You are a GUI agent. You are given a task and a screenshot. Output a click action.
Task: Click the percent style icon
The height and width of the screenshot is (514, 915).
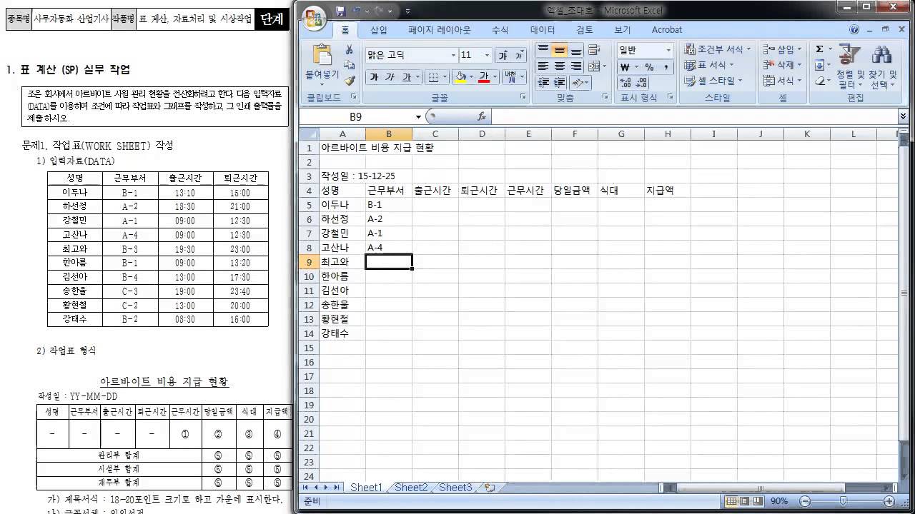pos(650,67)
